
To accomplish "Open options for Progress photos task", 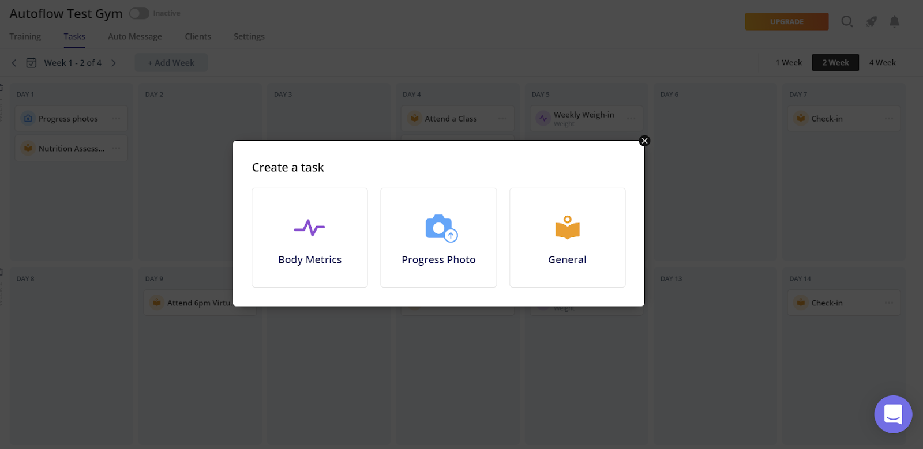I will click(x=116, y=118).
